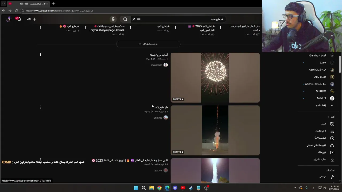Click the nmralmoale channel avatar
Image resolution: width=342 pixels, height=192 pixels.
(166, 65)
